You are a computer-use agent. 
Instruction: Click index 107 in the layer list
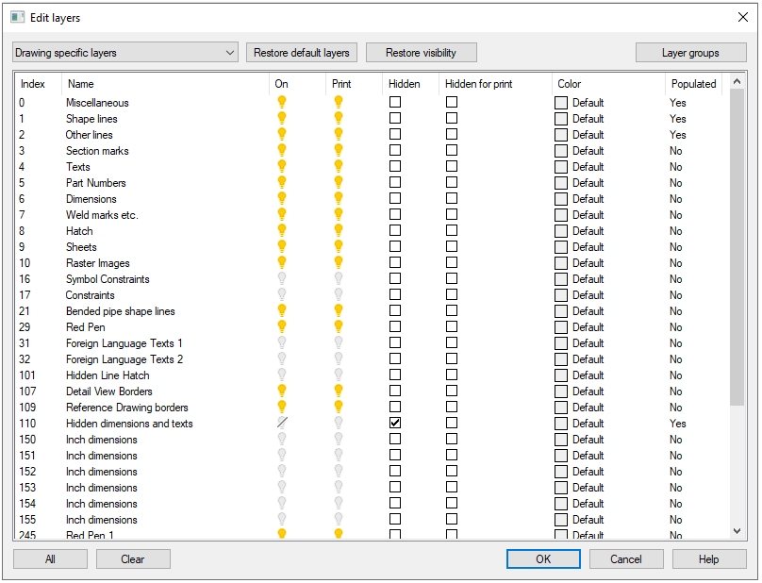27,391
